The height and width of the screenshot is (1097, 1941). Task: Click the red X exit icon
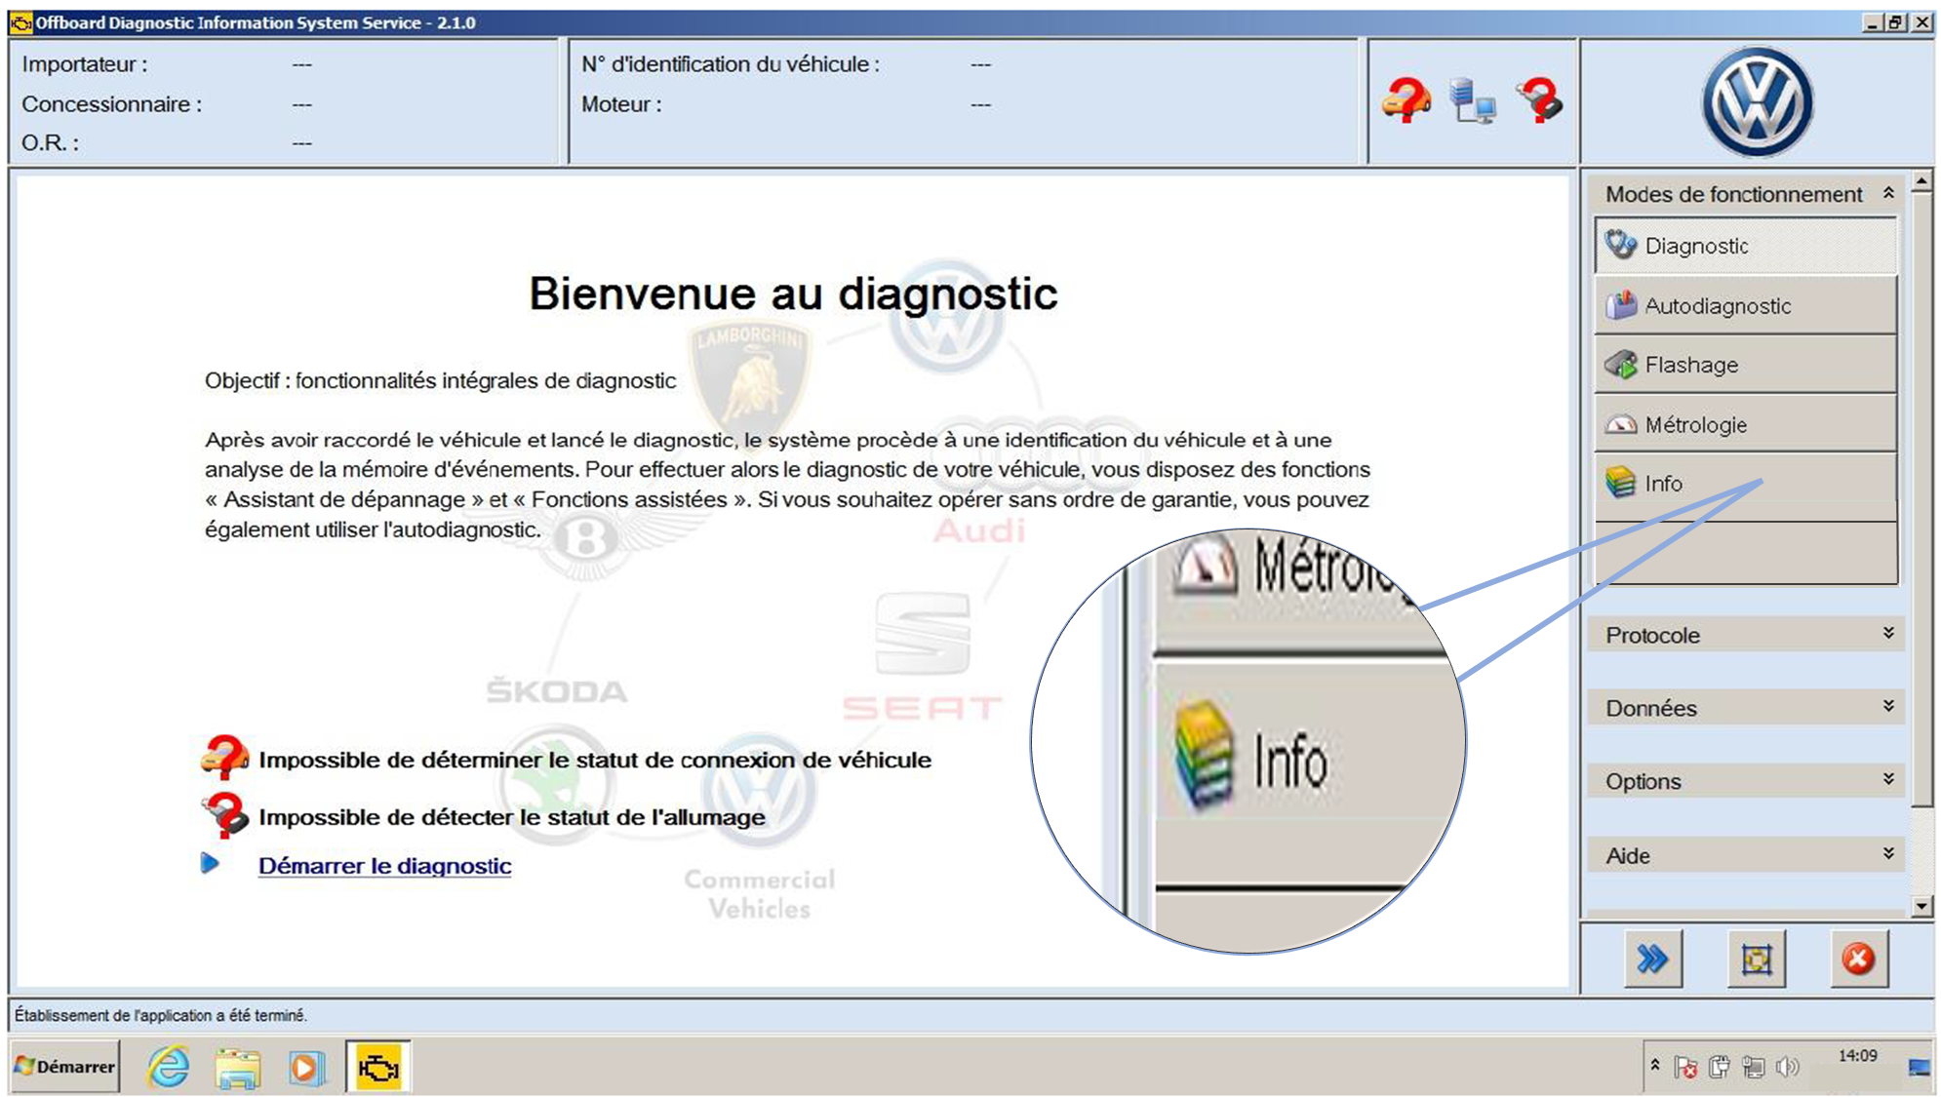1858,960
